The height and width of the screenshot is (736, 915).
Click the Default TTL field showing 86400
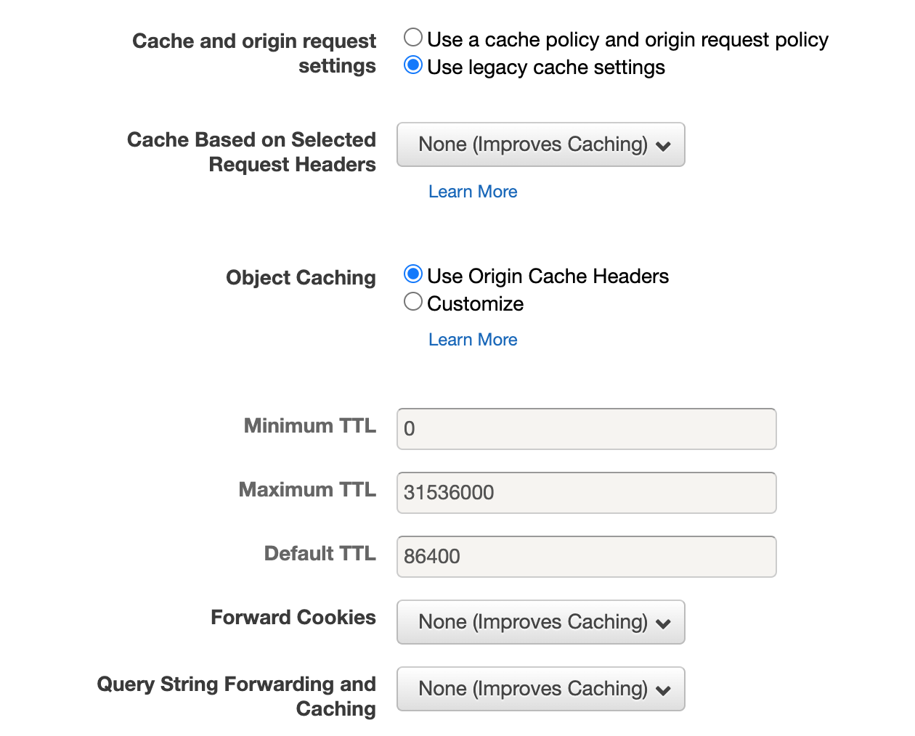tap(587, 557)
